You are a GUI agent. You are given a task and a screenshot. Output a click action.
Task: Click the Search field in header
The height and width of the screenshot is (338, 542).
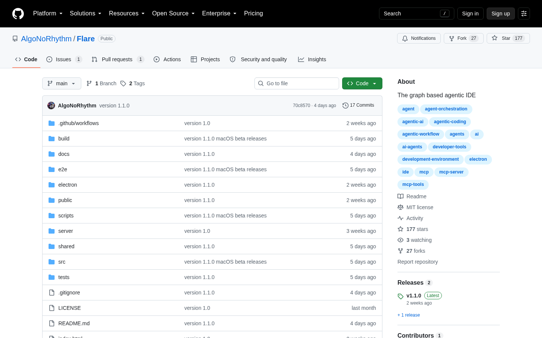point(417,14)
